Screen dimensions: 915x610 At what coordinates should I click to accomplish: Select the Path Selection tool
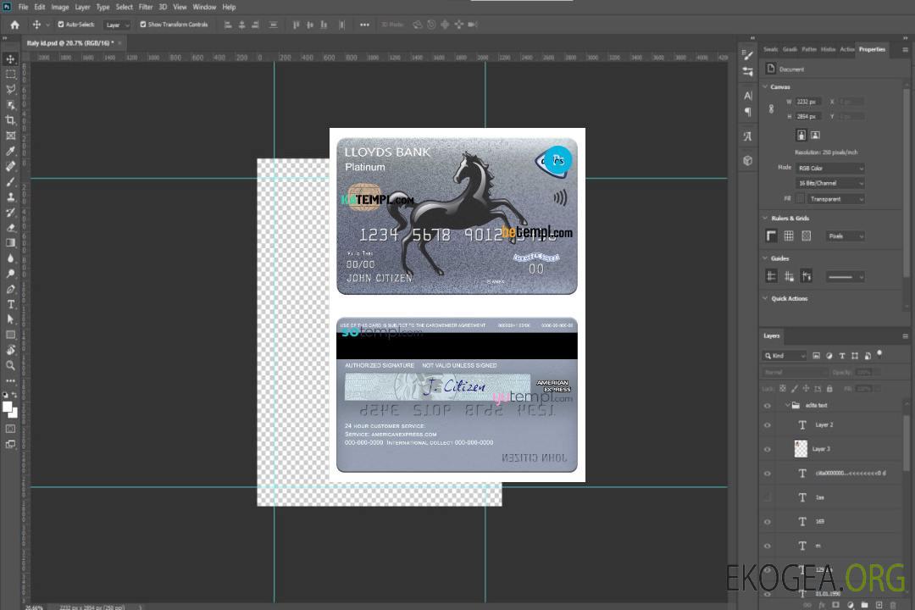click(x=10, y=319)
